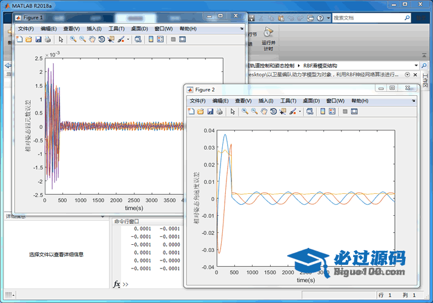The height and width of the screenshot is (303, 433).
Task: Expand the Brush tool color dropdown in Figure 1
Action: point(127,39)
